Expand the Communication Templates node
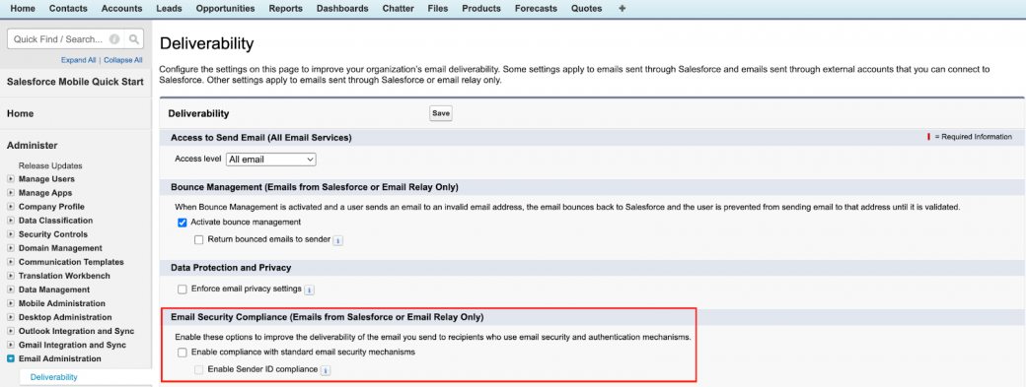The image size is (1026, 387). 10,262
